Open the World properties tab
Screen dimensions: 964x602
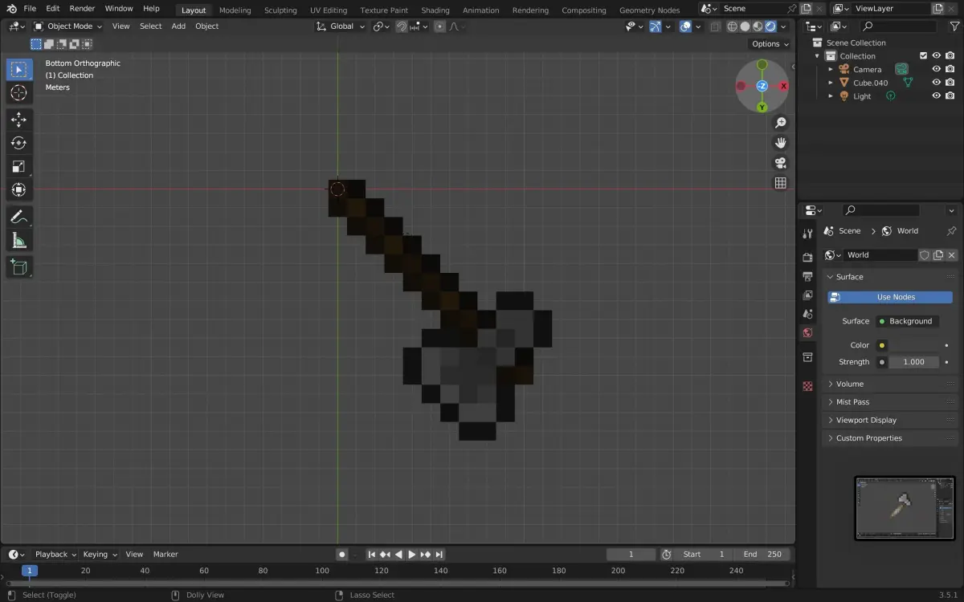807,332
